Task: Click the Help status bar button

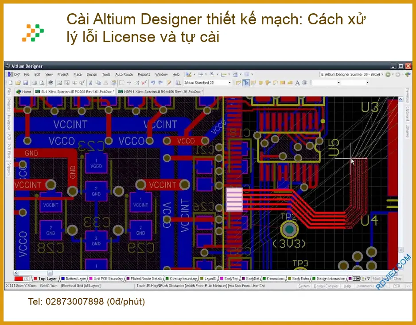Action: click(347, 286)
